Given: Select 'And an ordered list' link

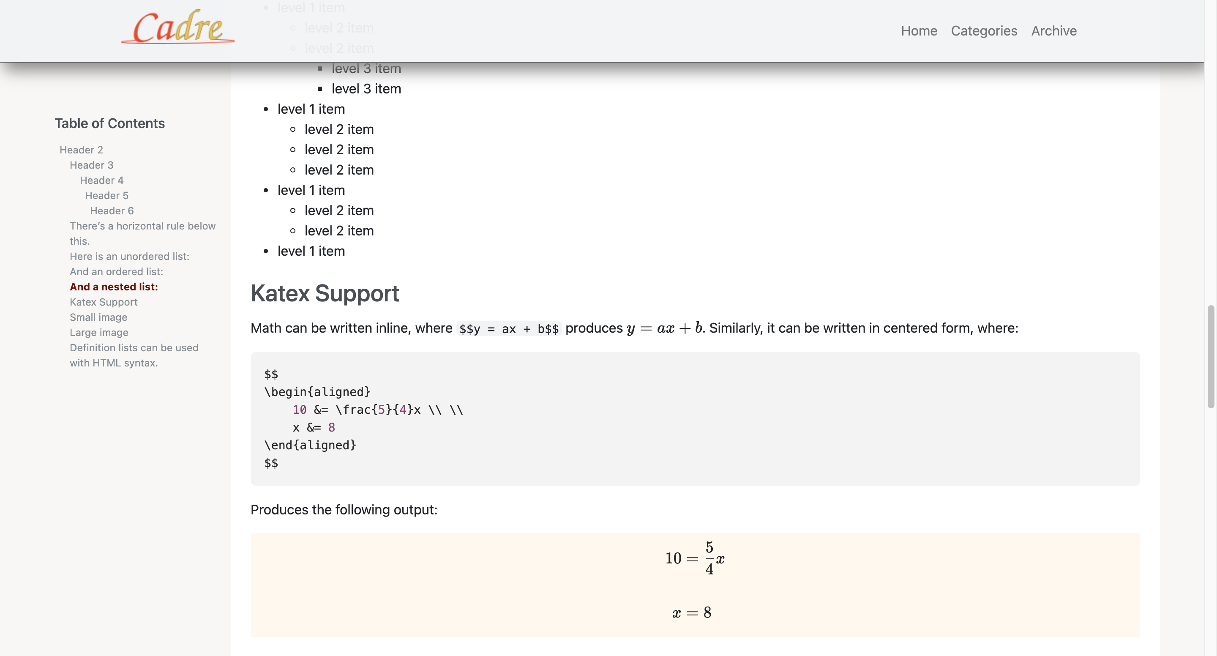Looking at the screenshot, I should (116, 271).
